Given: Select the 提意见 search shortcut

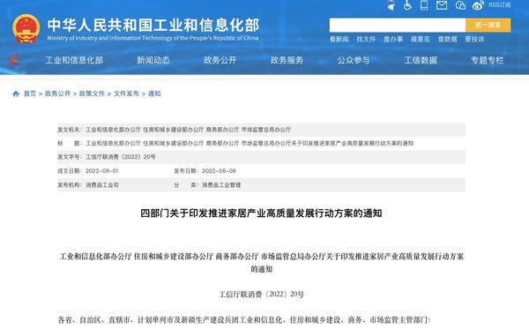Looking at the screenshot, I should 420,39.
